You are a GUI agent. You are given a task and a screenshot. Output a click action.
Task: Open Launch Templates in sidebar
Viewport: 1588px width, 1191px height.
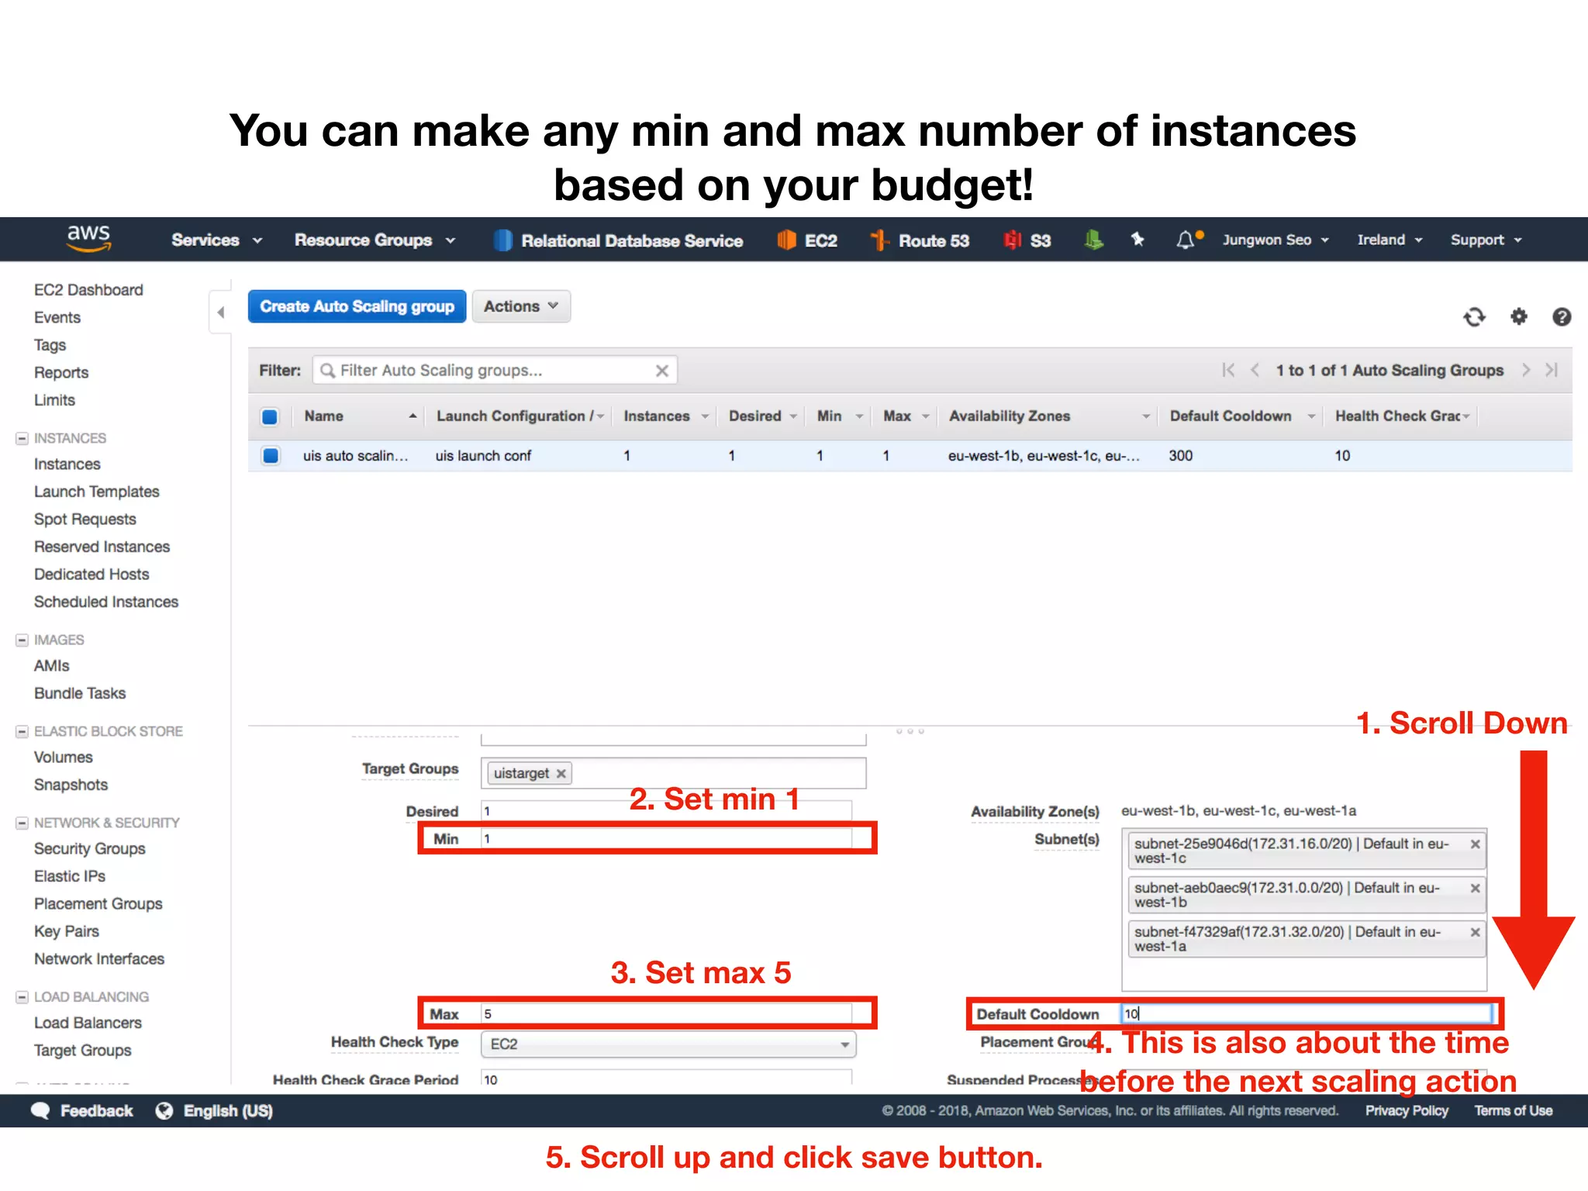[x=97, y=492]
